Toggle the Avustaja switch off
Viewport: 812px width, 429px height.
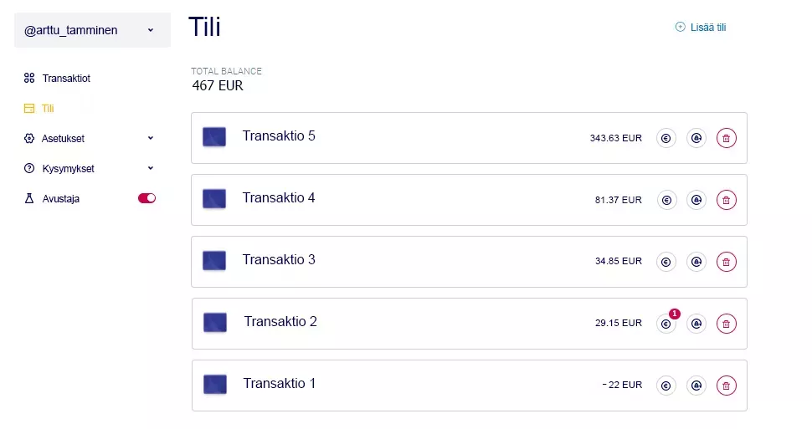coord(146,198)
